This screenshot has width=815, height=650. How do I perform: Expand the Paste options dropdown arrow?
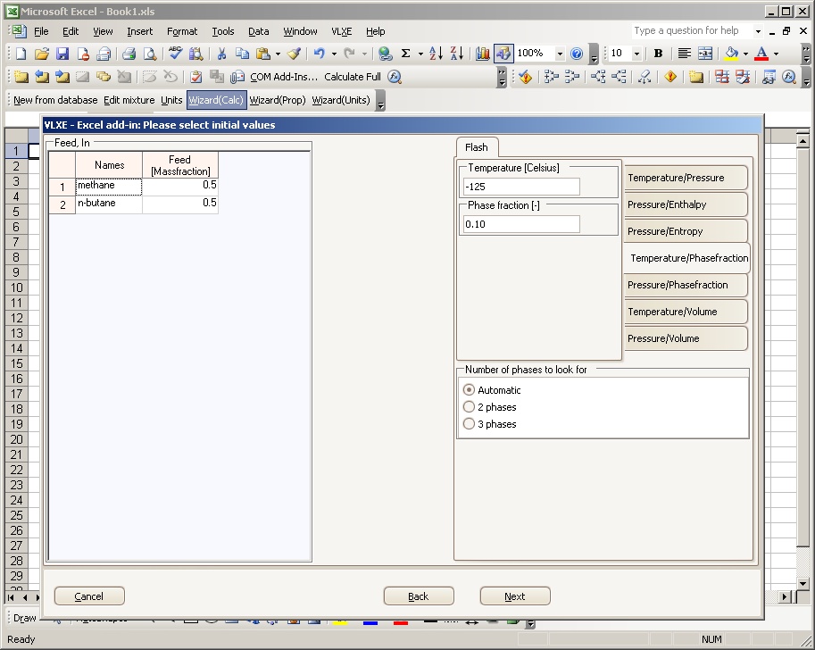coord(278,53)
